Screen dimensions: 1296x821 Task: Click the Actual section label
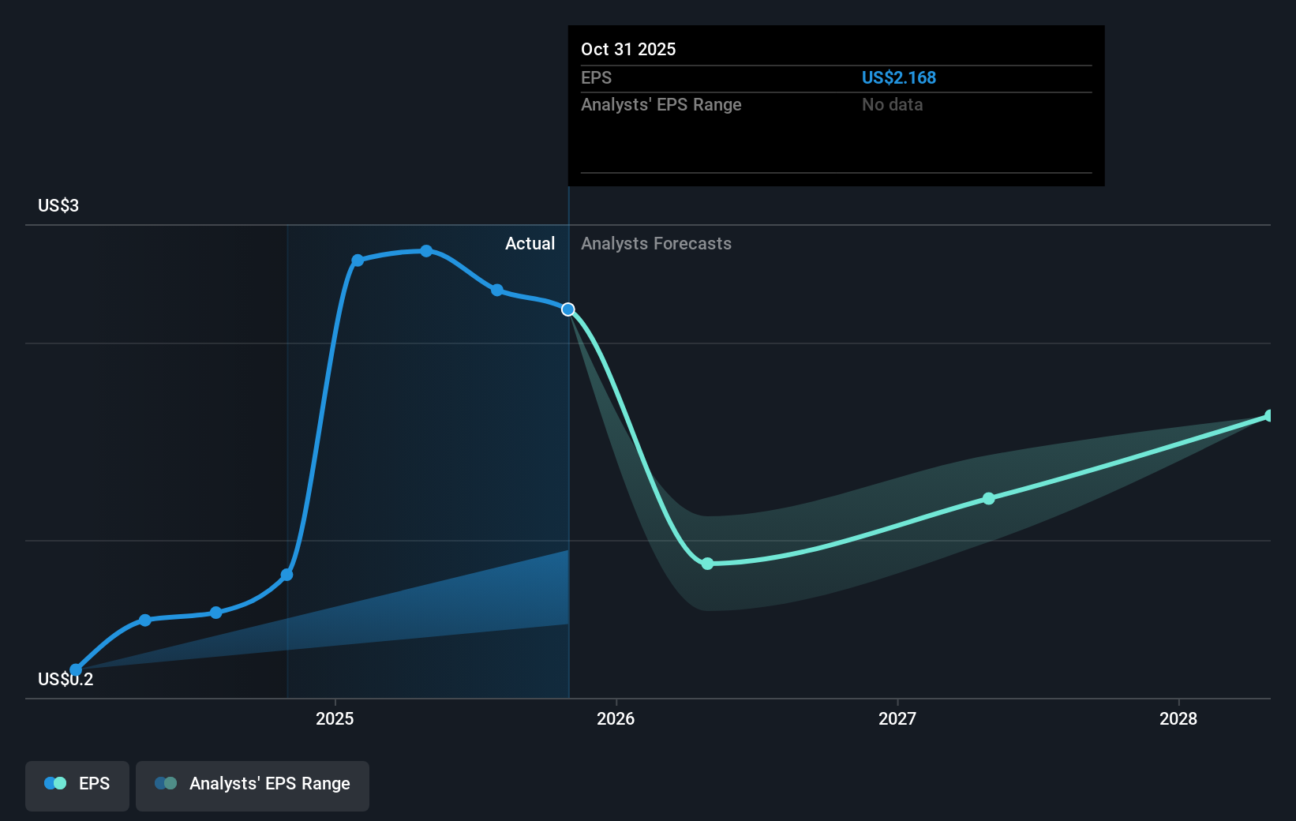[x=530, y=243]
